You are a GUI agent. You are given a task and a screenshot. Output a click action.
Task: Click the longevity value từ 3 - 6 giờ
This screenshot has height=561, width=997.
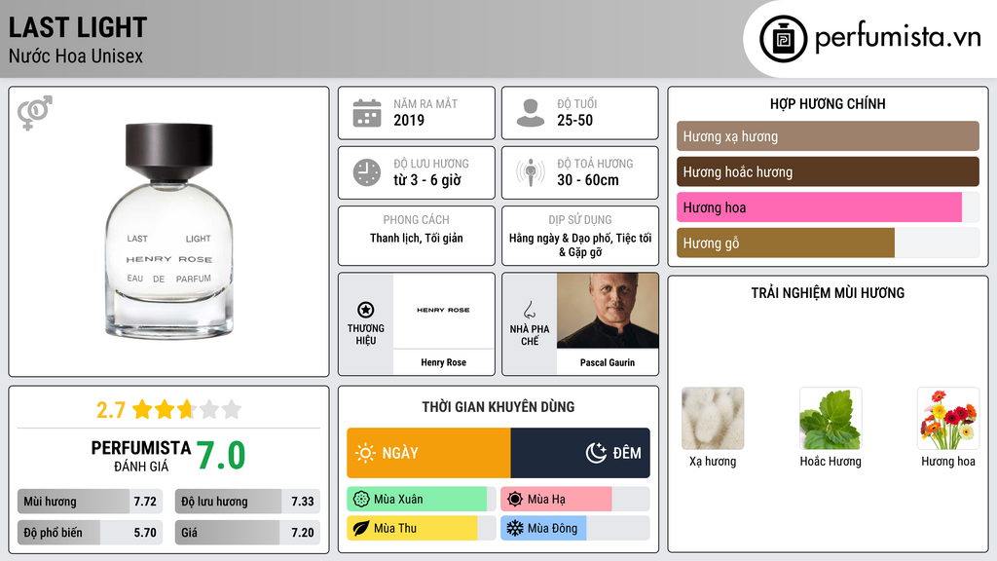pos(427,180)
